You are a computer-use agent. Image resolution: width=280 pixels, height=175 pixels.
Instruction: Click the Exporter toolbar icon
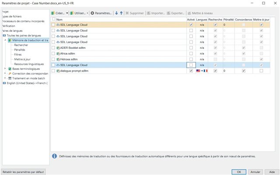(x=168, y=13)
